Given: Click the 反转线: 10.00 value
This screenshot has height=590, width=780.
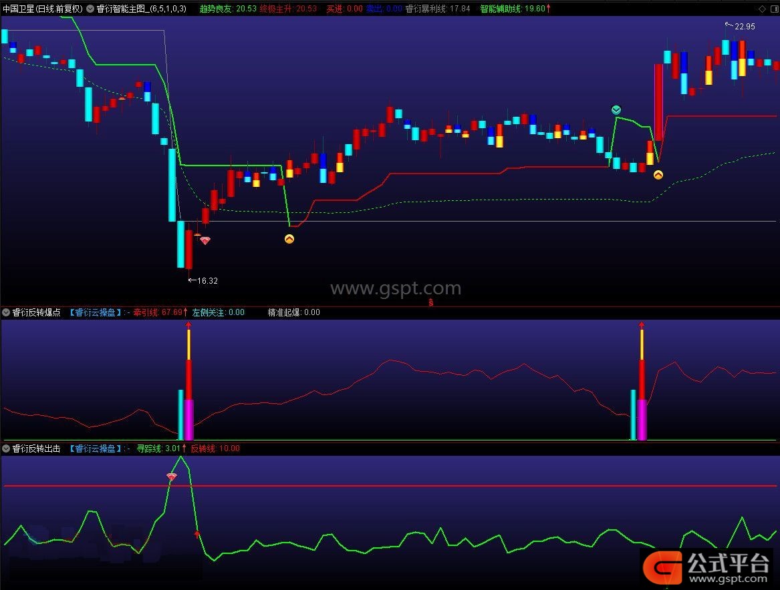Looking at the screenshot, I should (x=215, y=449).
